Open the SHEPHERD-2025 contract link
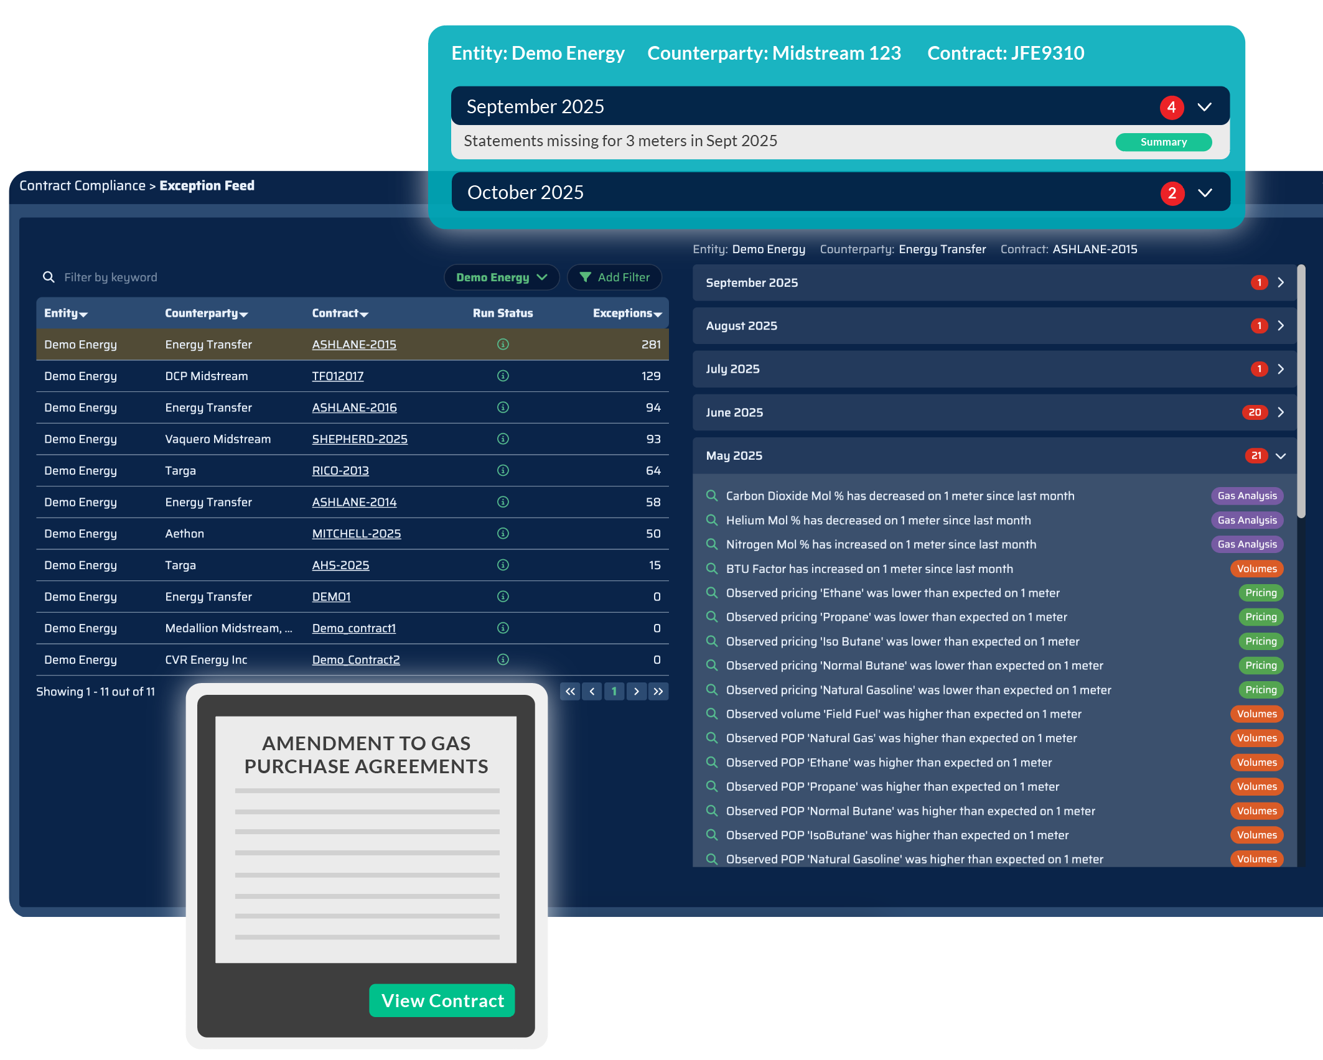 coord(360,439)
